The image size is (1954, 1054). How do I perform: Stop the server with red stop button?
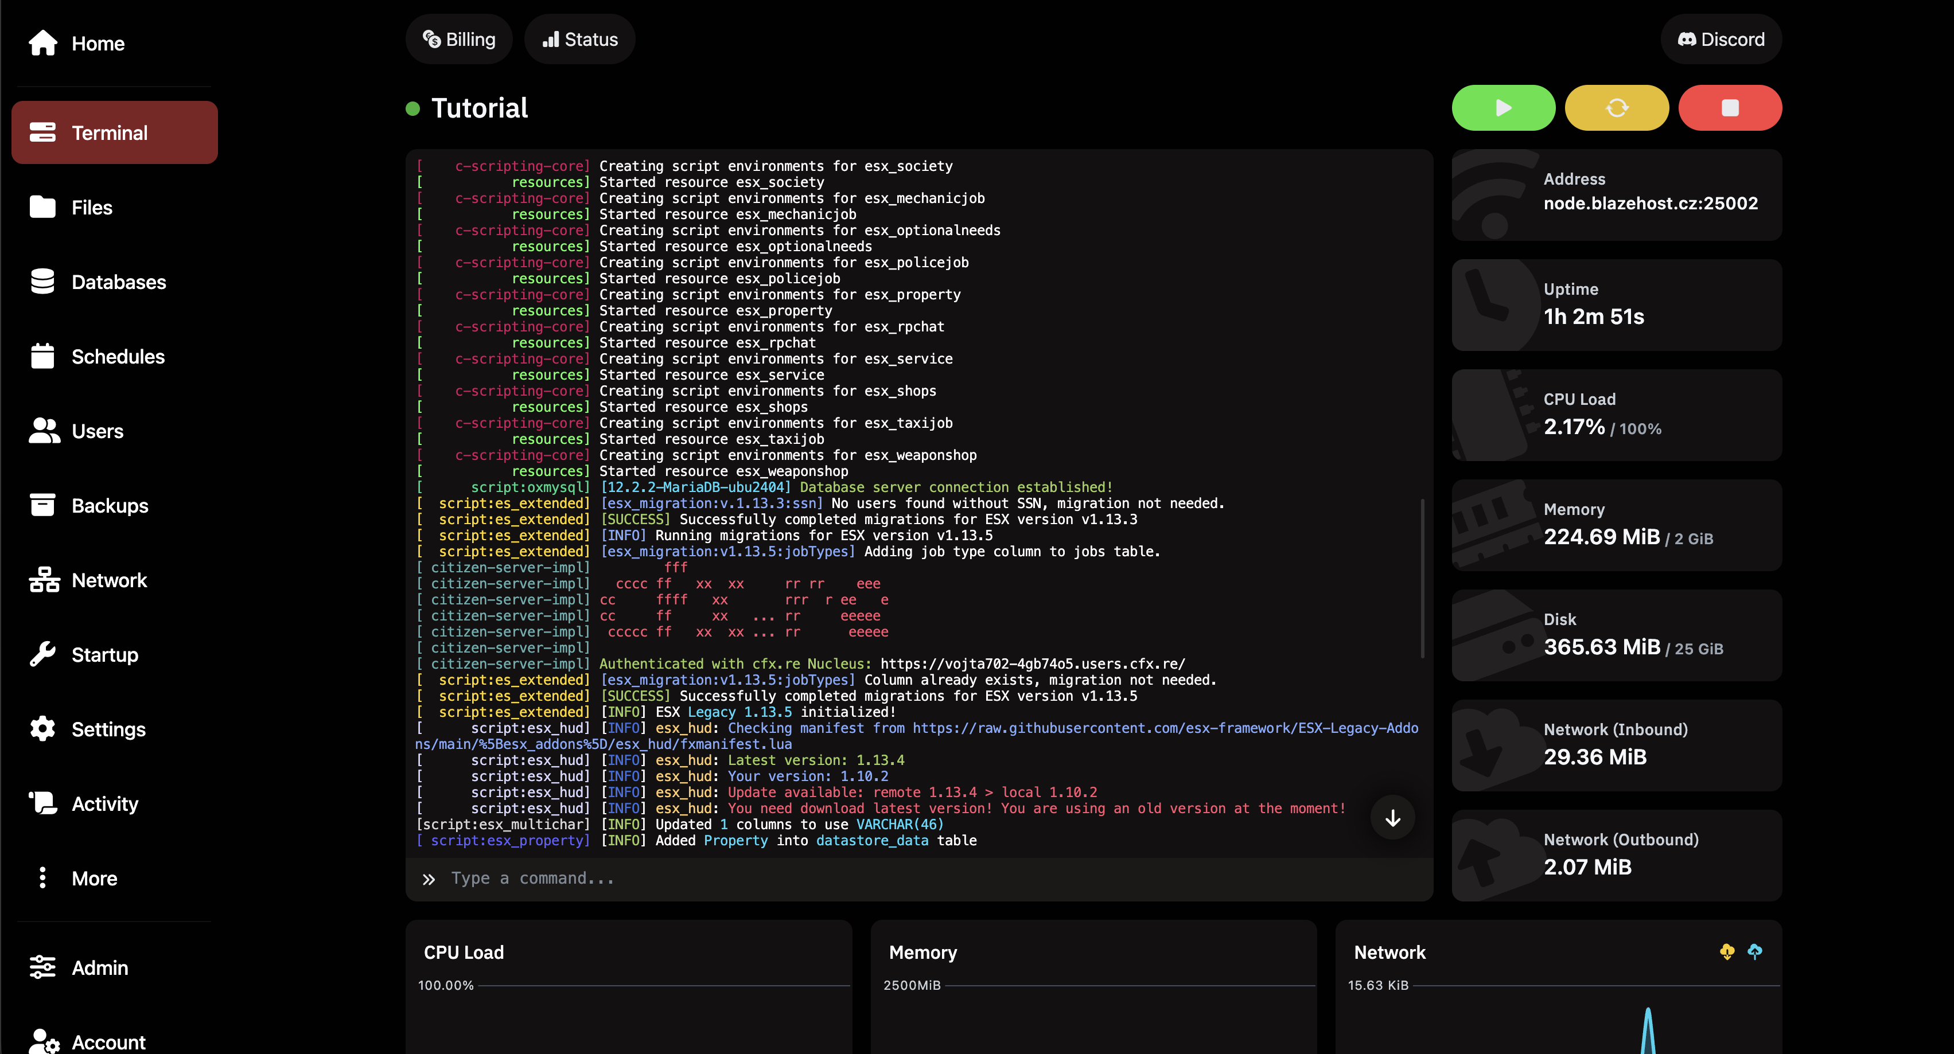point(1730,108)
